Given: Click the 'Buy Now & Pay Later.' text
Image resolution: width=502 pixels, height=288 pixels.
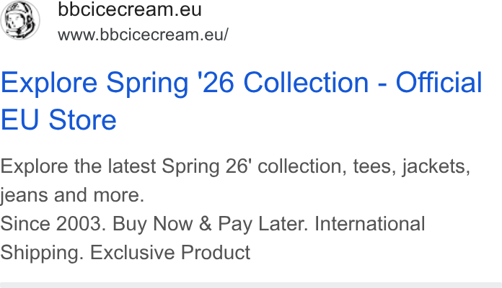Looking at the screenshot, I should tap(211, 223).
